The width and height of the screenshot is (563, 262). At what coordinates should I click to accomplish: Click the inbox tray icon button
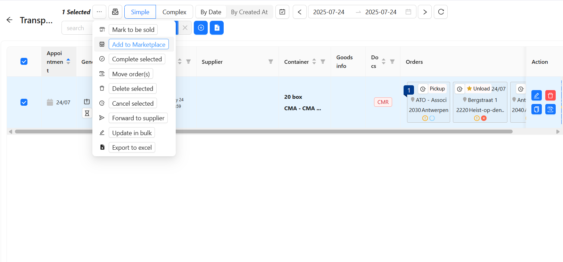(115, 12)
